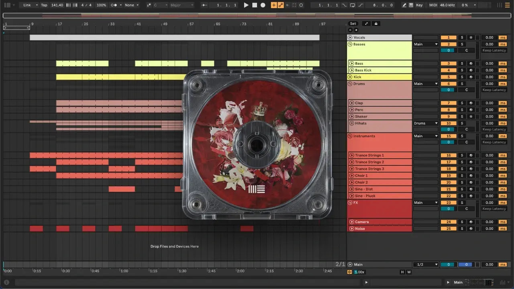The image size is (514, 289).
Task: Click the Main track play icon
Action: [350, 265]
